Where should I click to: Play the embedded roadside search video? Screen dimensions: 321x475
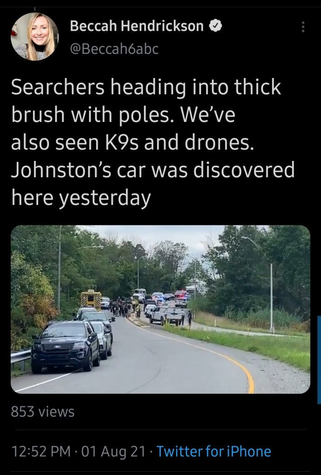(160, 309)
